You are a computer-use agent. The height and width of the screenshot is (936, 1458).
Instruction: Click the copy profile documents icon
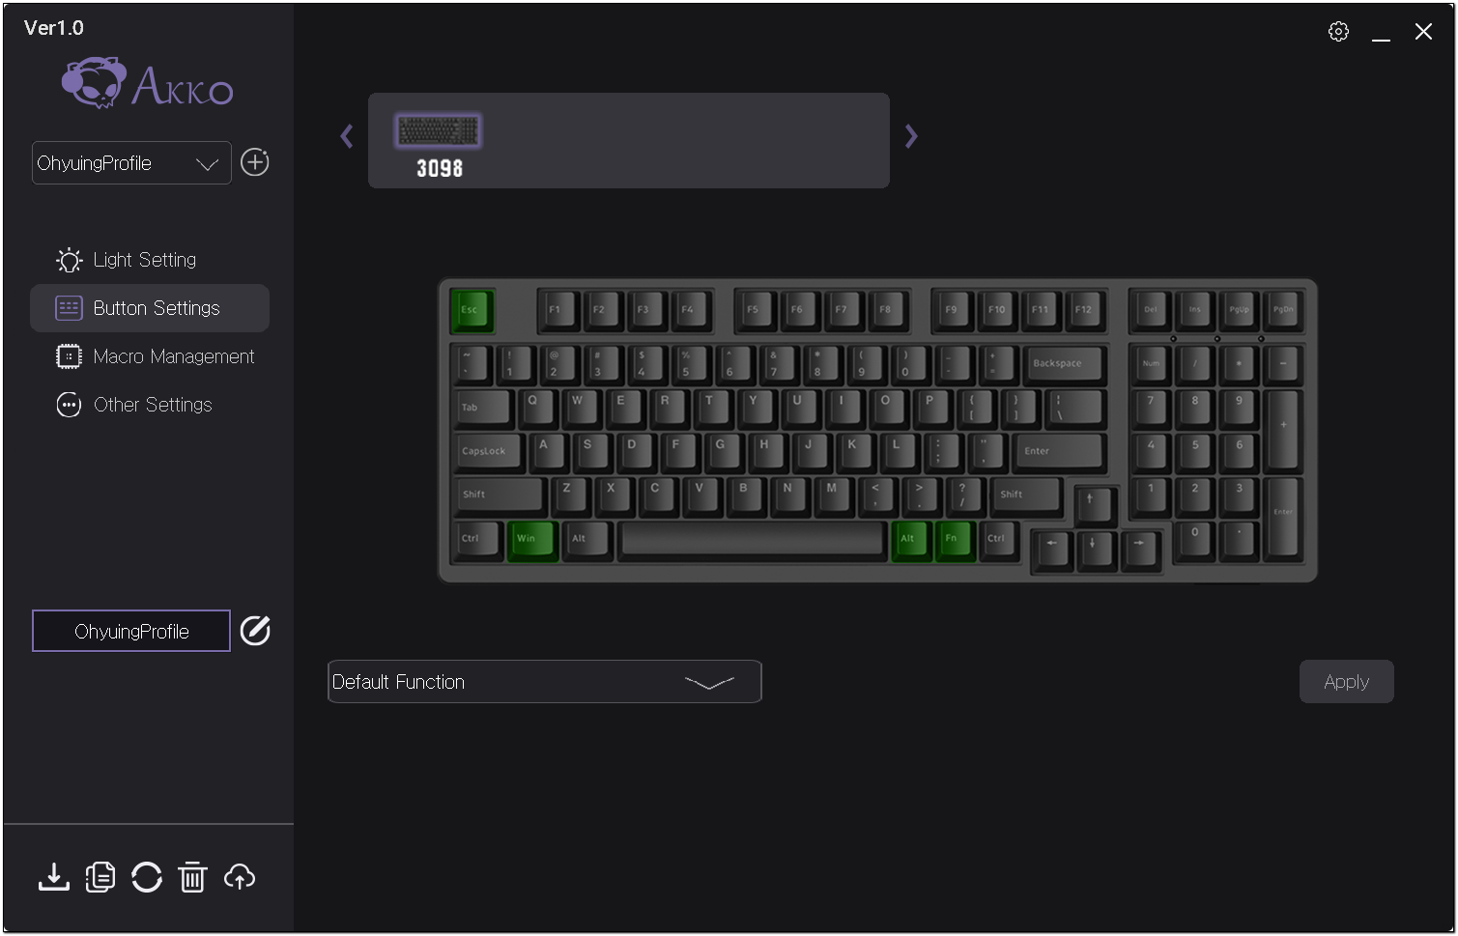[100, 877]
